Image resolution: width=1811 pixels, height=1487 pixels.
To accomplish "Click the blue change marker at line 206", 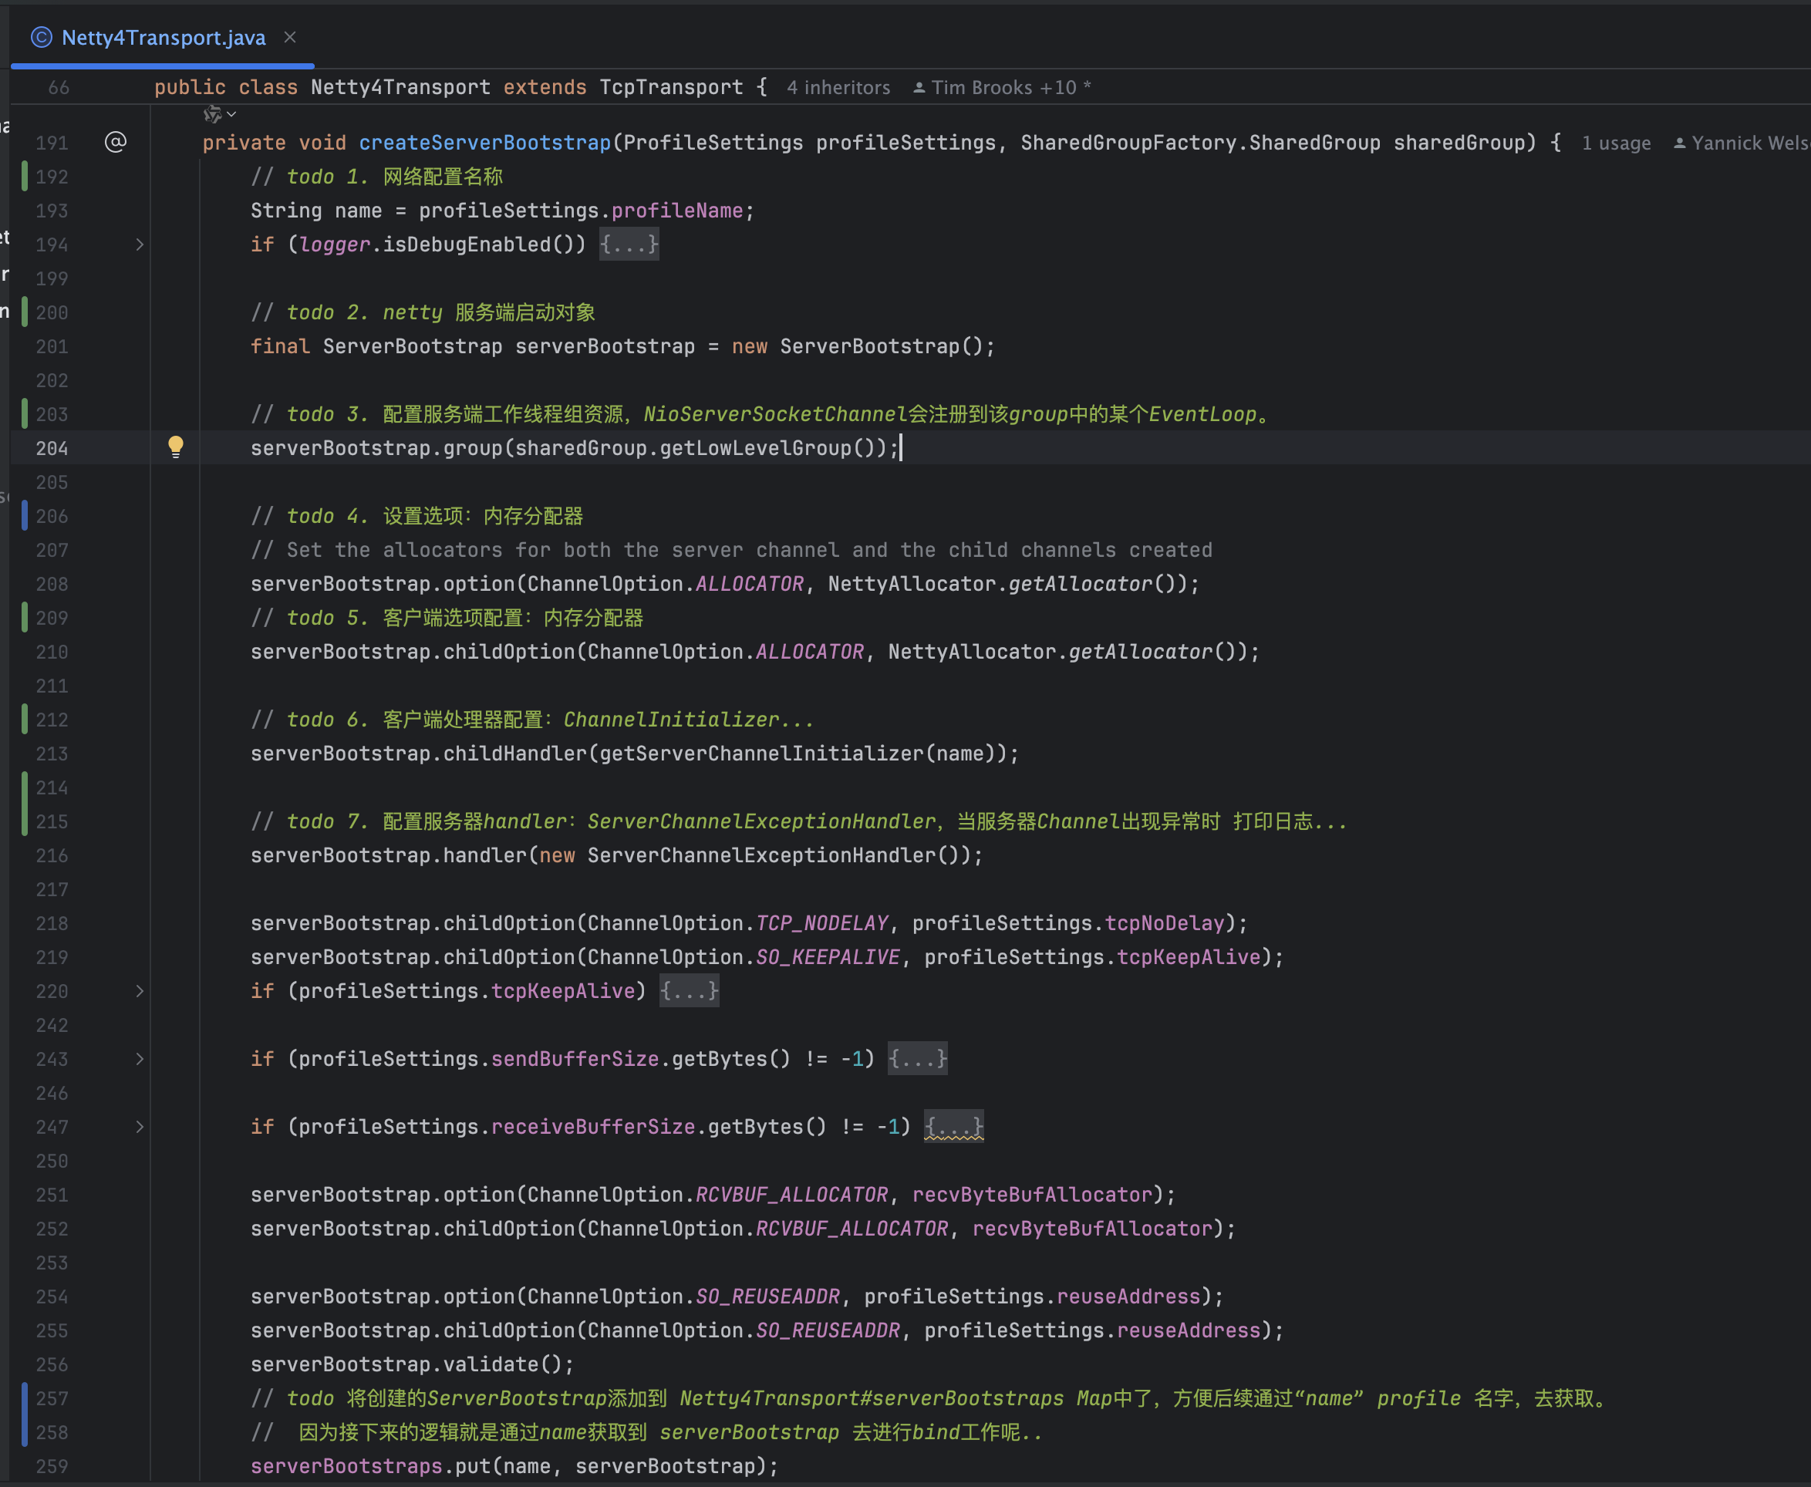I will [x=24, y=516].
